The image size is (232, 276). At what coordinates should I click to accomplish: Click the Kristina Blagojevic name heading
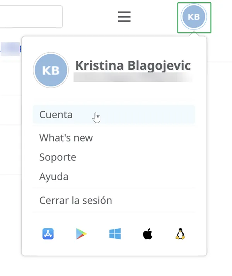point(133,65)
